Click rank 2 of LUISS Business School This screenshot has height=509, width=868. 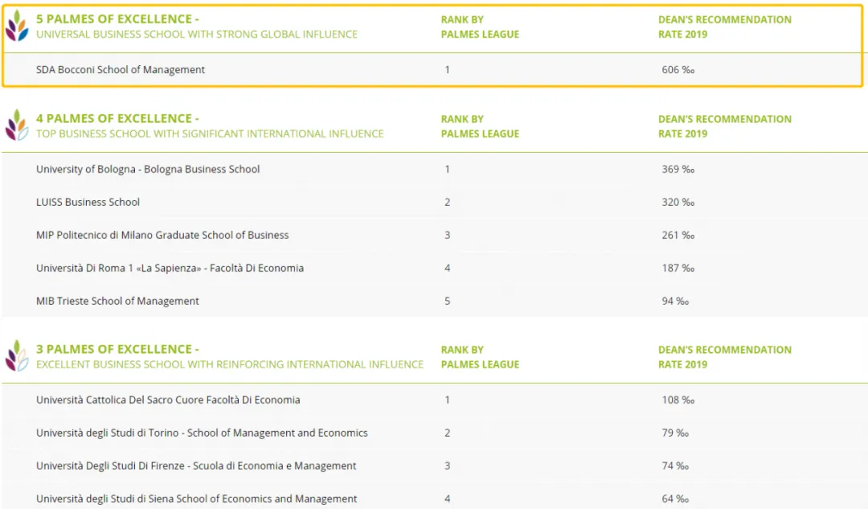(448, 202)
